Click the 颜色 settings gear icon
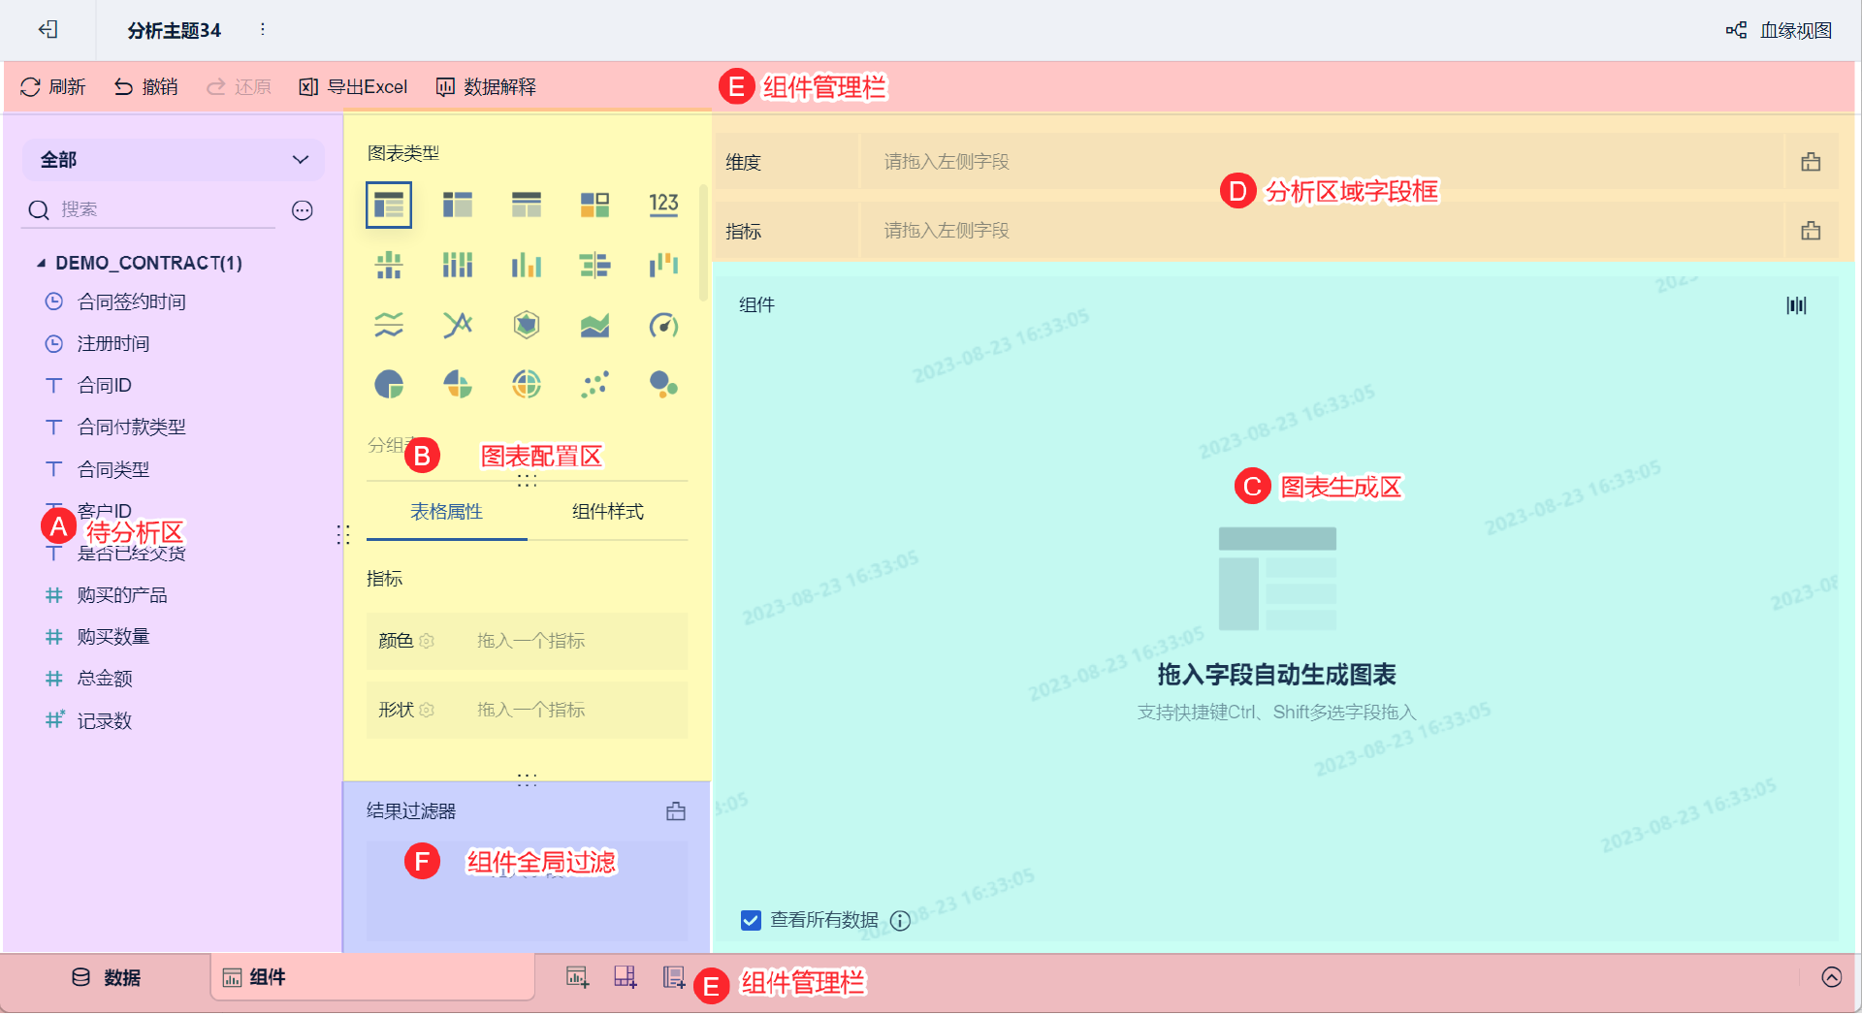 pos(427,641)
